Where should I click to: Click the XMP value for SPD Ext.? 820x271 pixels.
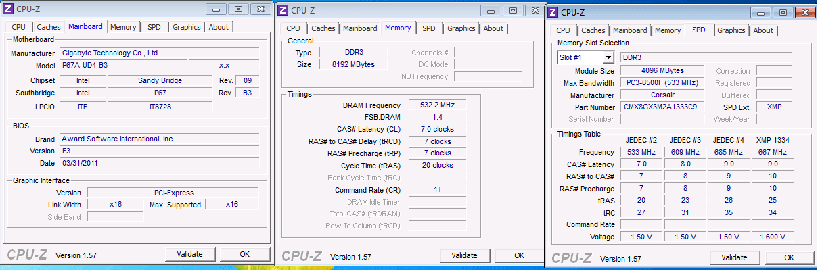(x=774, y=107)
